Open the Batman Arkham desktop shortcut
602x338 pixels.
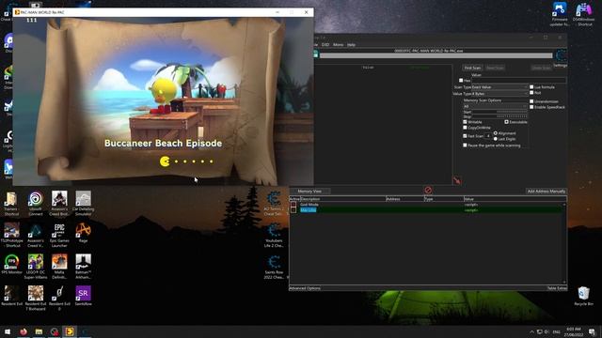[x=84, y=267]
